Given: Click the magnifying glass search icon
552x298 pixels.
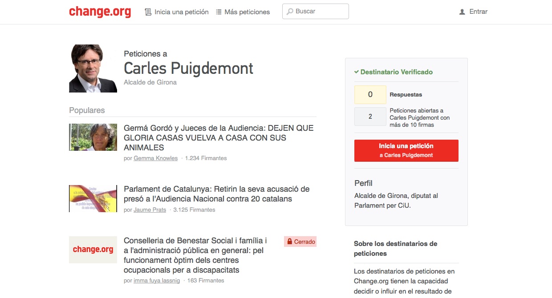Looking at the screenshot, I should [x=290, y=12].
